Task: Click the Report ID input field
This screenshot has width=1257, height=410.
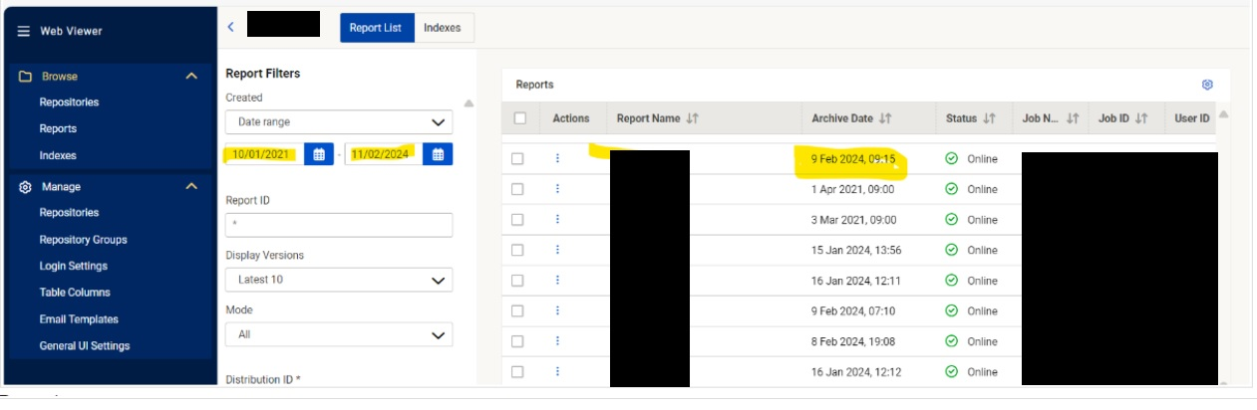Action: pos(339,225)
